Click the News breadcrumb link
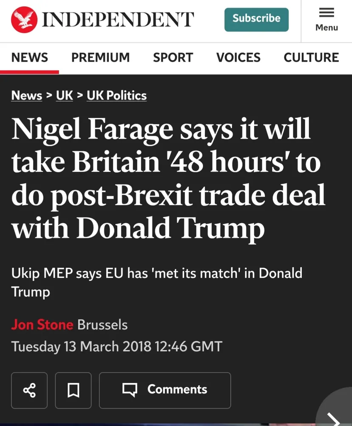The image size is (352, 426). click(26, 95)
